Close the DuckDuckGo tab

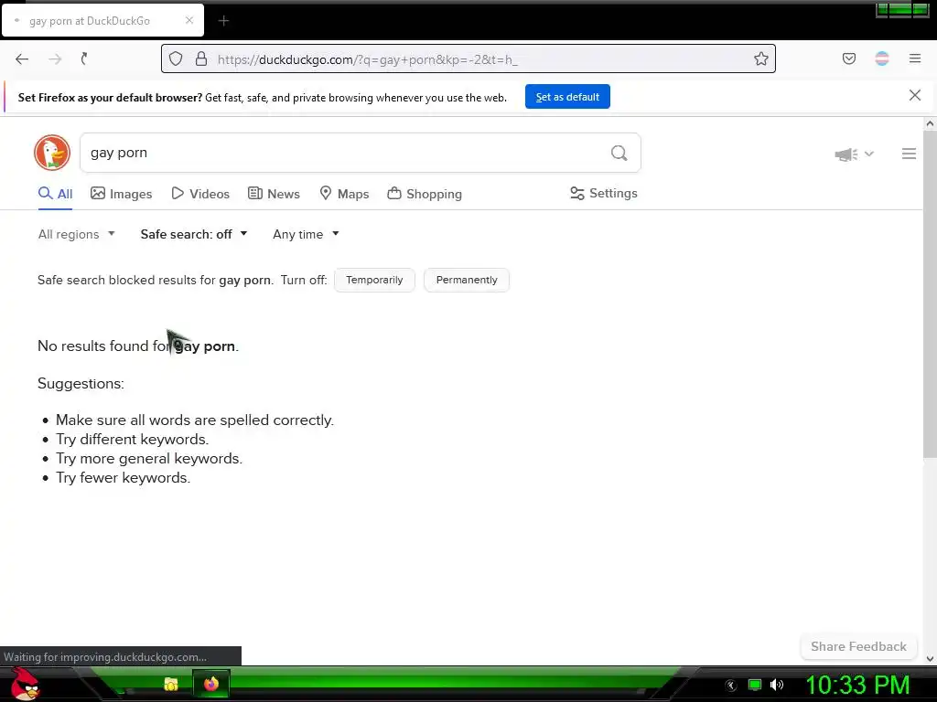[189, 20]
